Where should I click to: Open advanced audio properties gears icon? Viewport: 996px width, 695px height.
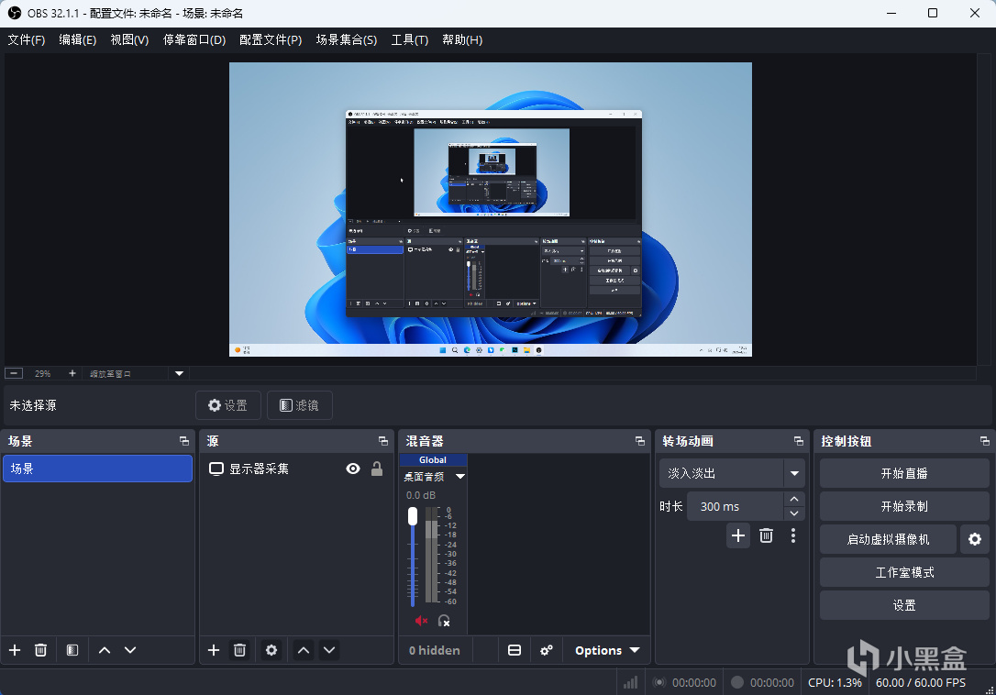point(547,650)
